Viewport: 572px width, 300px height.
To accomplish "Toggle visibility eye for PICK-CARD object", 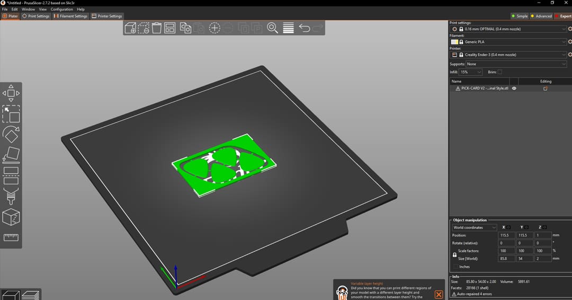I will point(514,89).
